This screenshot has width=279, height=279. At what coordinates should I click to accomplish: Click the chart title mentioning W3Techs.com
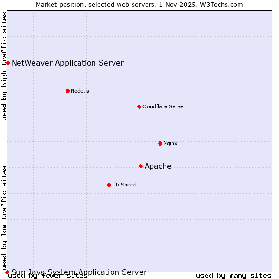[x=139, y=4]
